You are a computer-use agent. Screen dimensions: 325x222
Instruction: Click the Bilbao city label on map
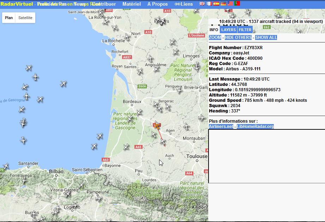coord(56,171)
